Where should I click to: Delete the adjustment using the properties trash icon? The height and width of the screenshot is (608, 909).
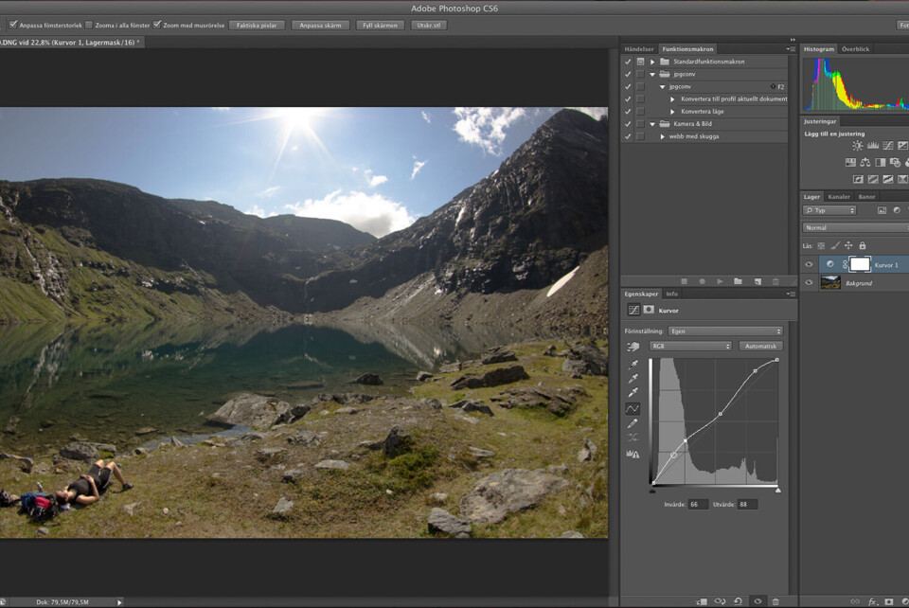pyautogui.click(x=775, y=600)
